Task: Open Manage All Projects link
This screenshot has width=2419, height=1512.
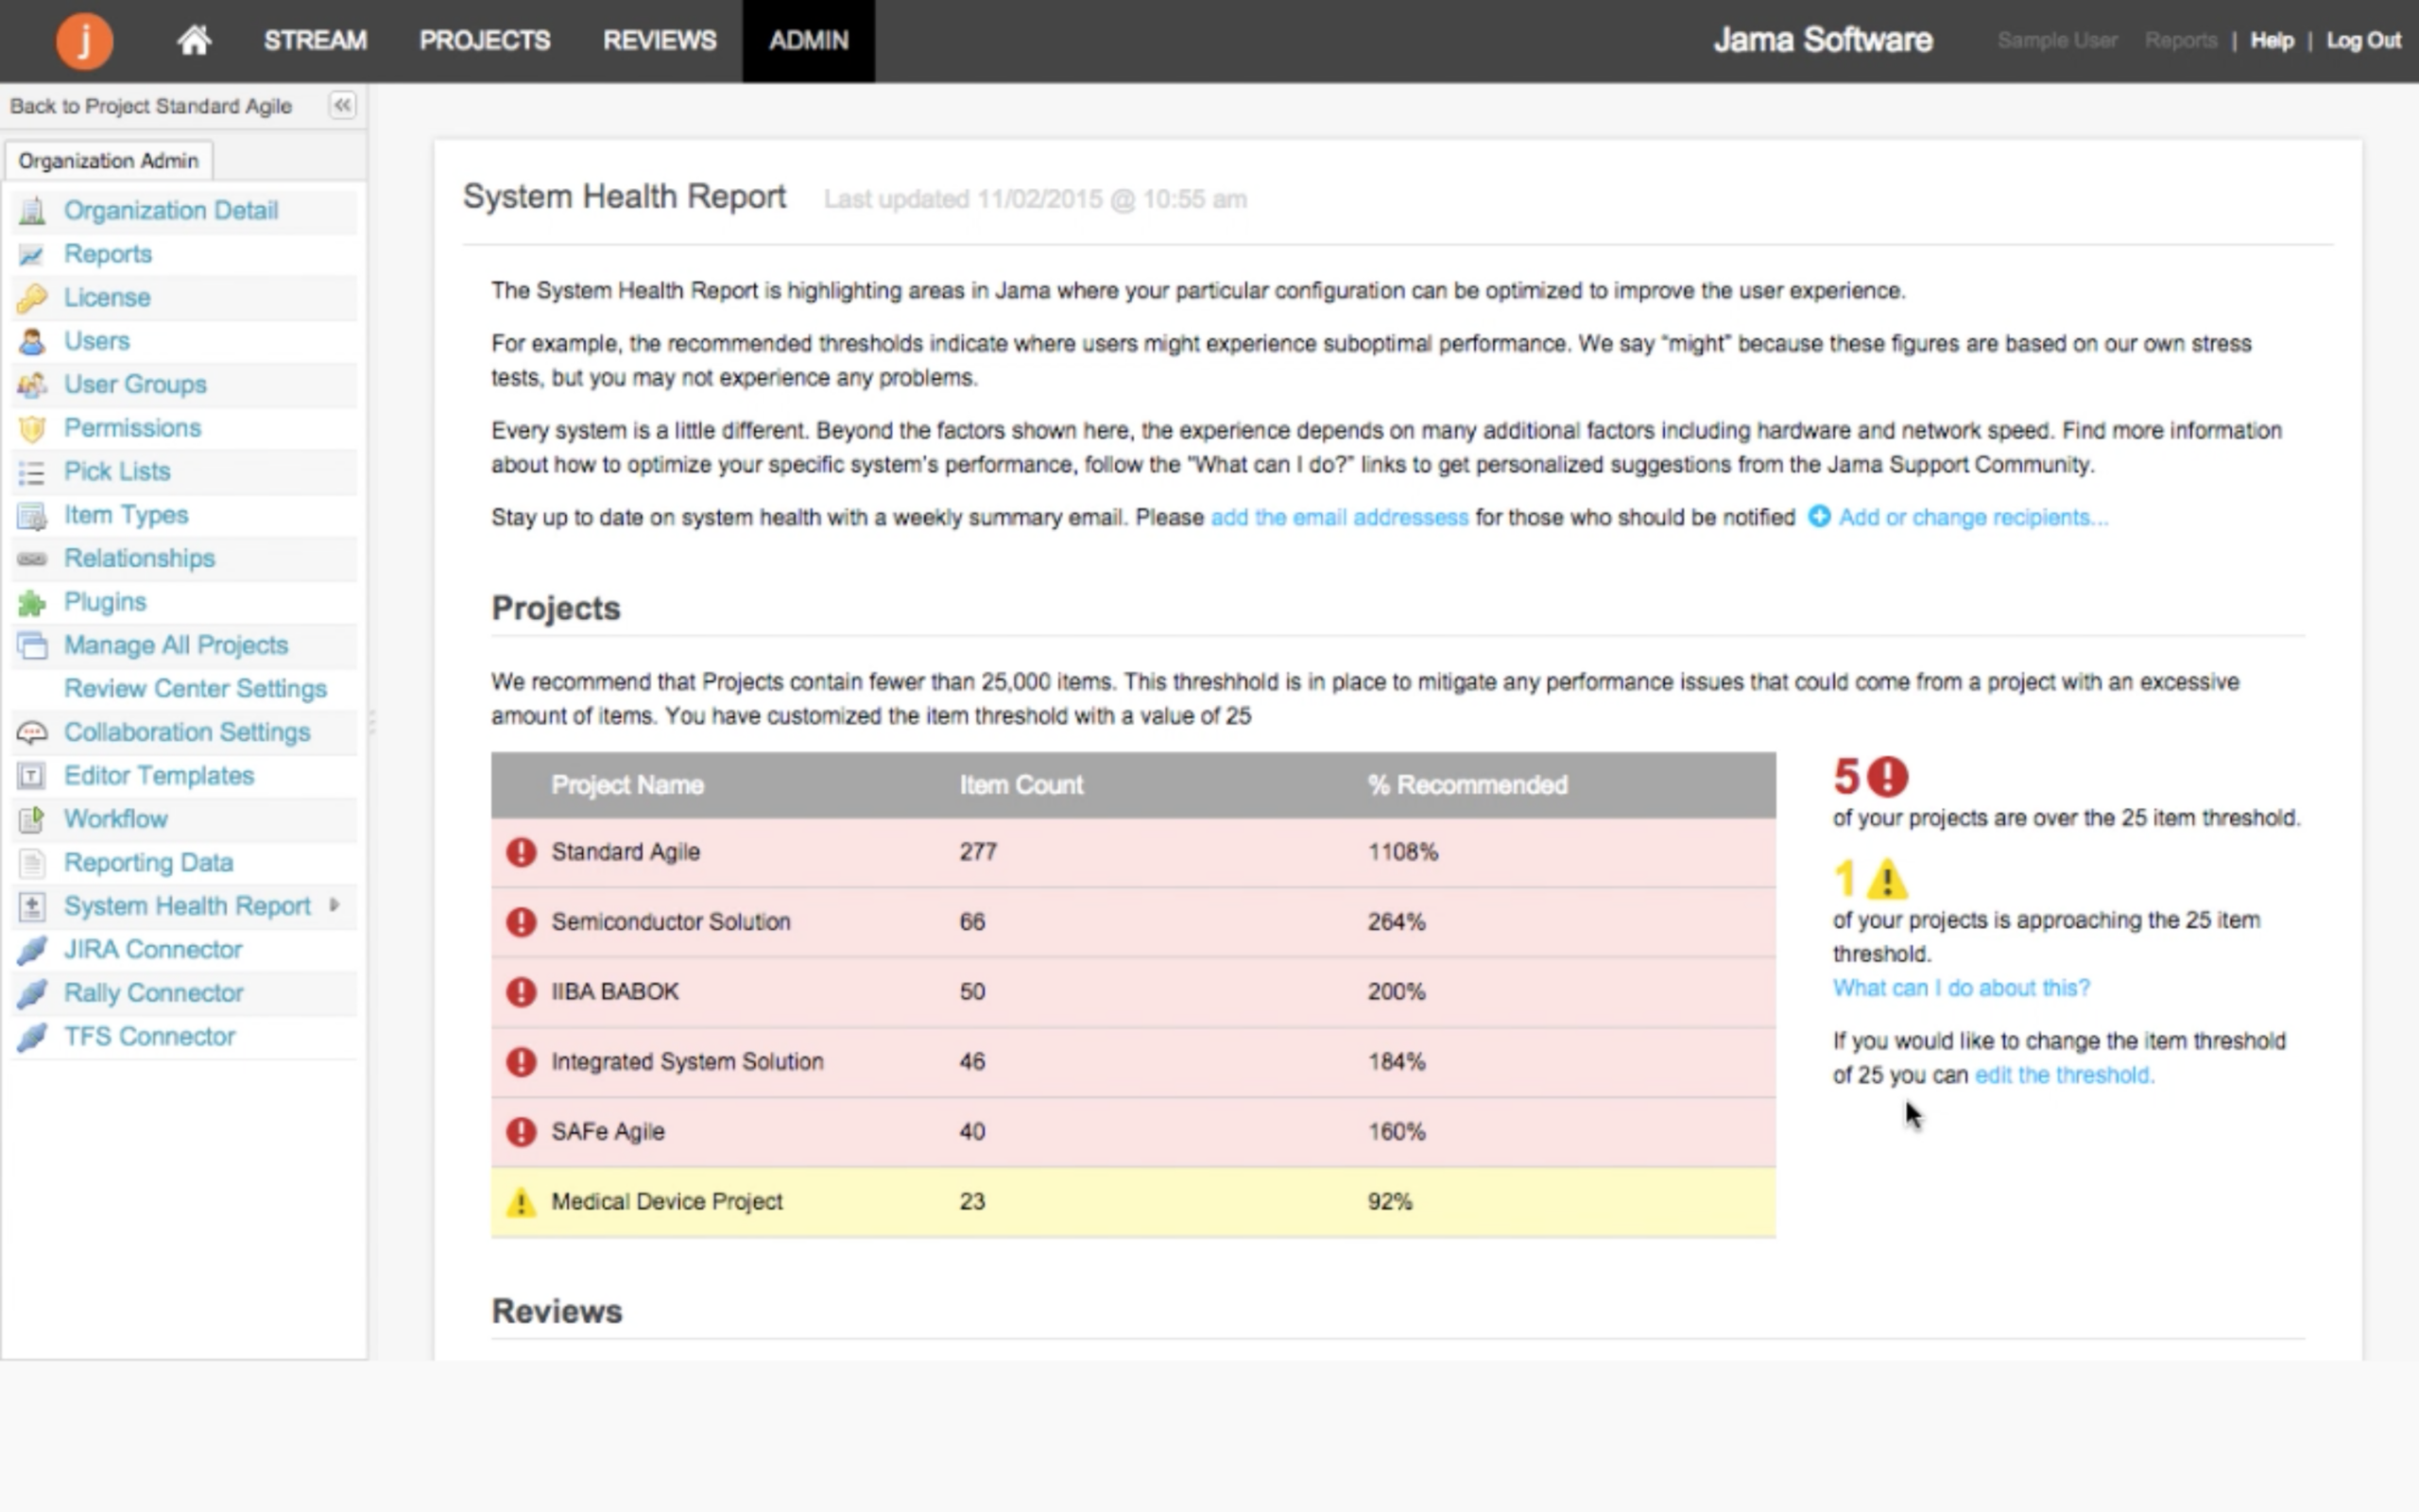Action: coord(176,646)
